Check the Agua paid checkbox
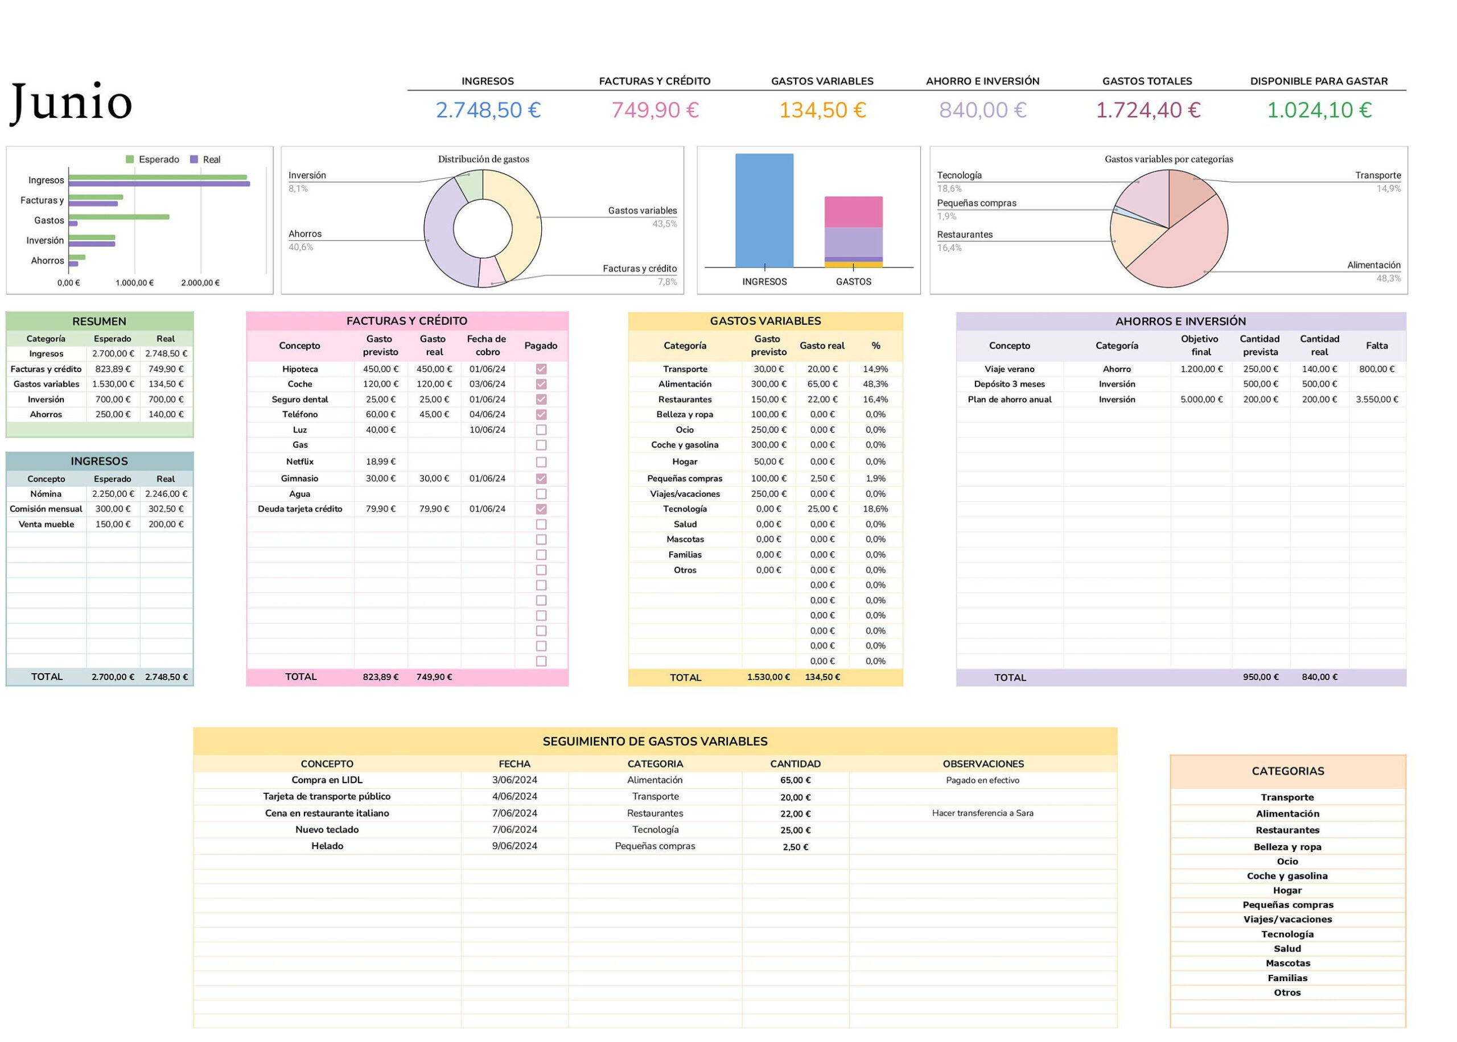Image resolution: width=1457 pixels, height=1042 pixels. pyautogui.click(x=541, y=494)
